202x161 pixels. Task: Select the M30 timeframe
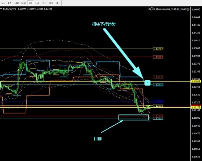24,3
